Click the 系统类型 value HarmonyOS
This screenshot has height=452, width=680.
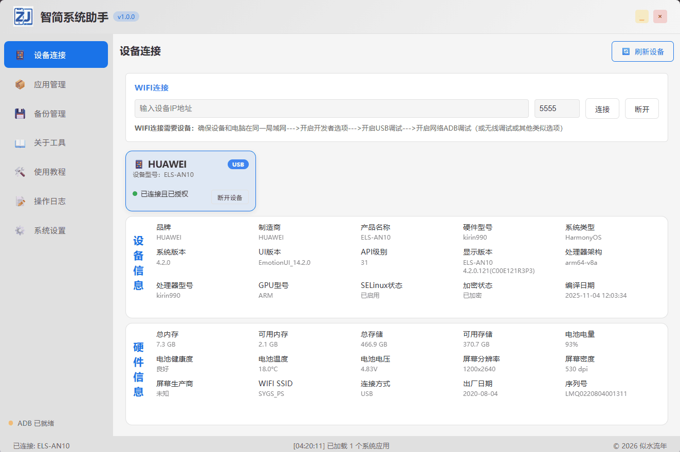pos(583,238)
